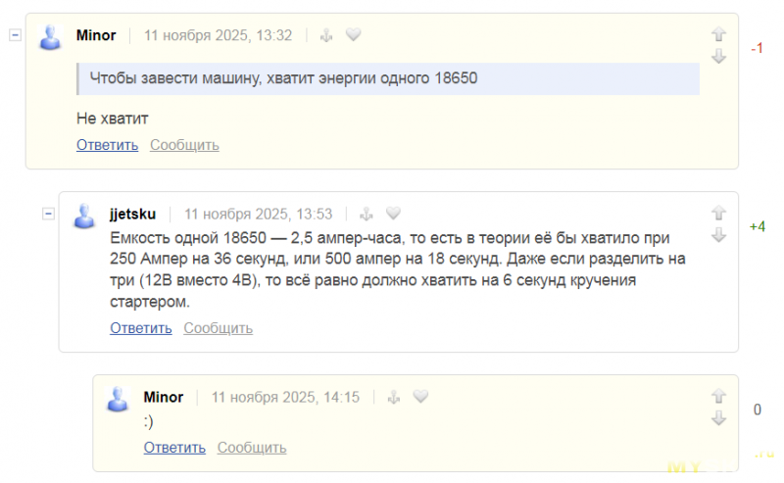
Task: Downvote jjetsku's comment
Action: (718, 235)
